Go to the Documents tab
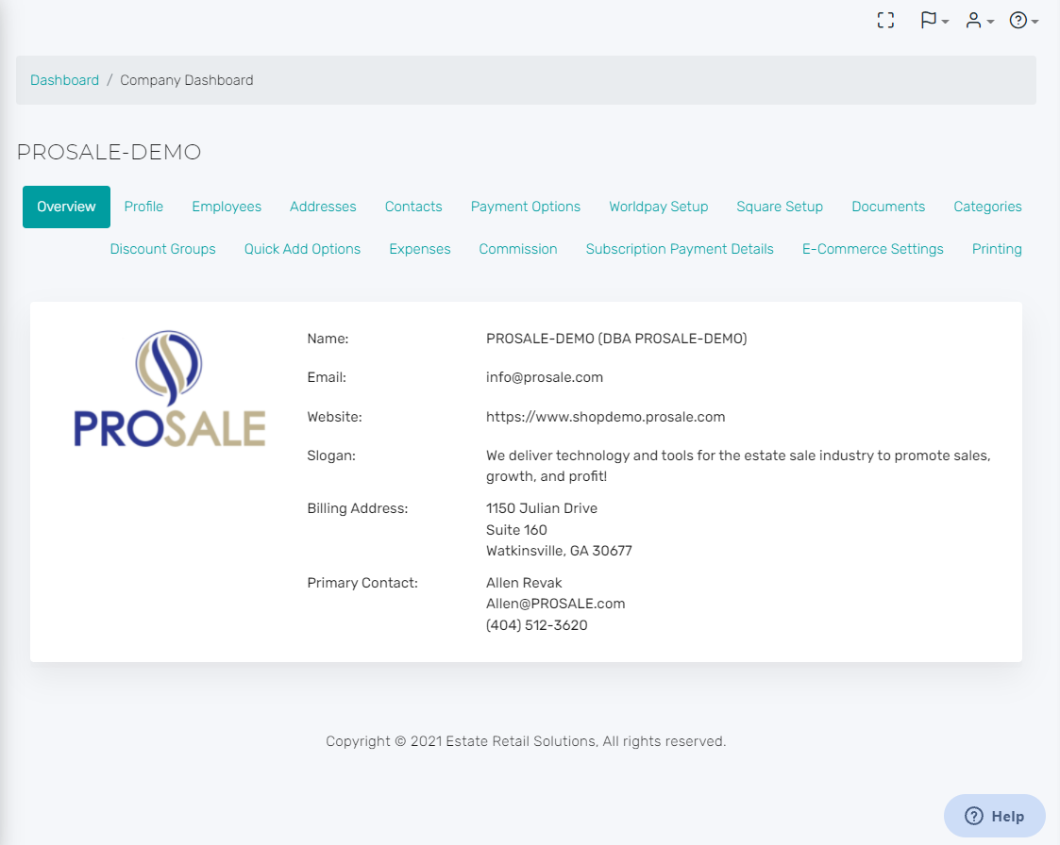The width and height of the screenshot is (1060, 845). [888, 207]
